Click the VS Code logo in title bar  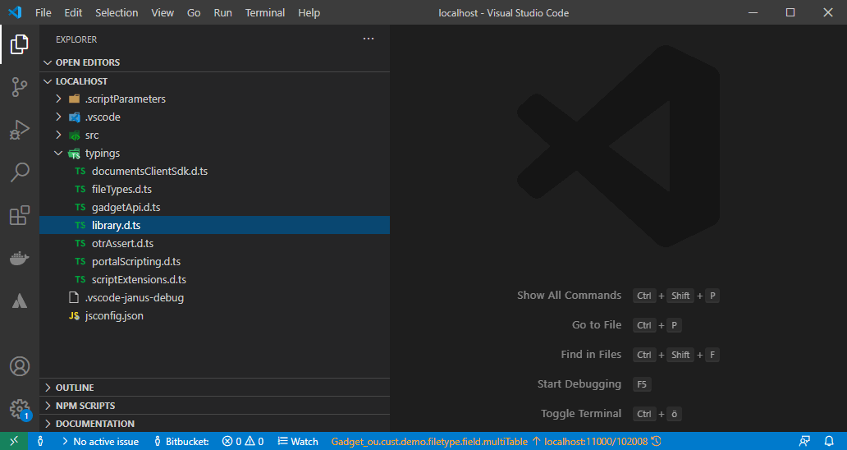15,12
